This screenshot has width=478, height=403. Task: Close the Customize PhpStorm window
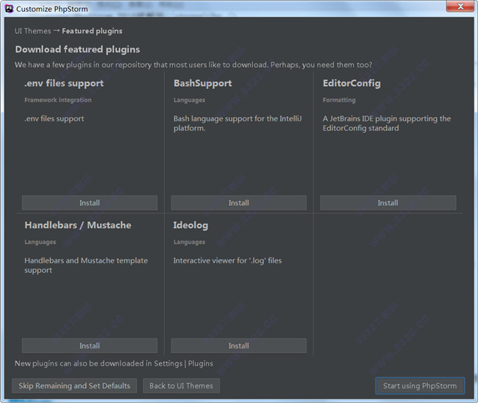click(x=460, y=7)
